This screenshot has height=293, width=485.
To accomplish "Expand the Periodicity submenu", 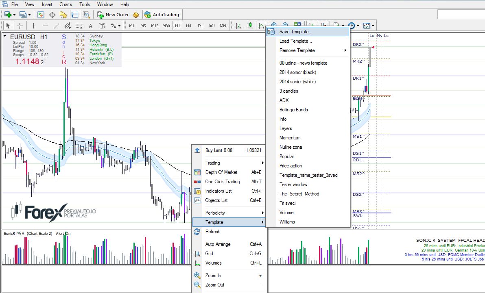I will 229,213.
